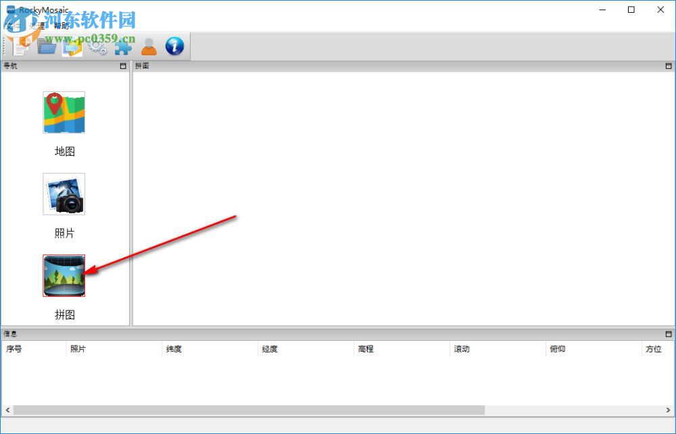The width and height of the screenshot is (676, 434).
Task: Click the import photos arrow icon
Action: click(72, 46)
